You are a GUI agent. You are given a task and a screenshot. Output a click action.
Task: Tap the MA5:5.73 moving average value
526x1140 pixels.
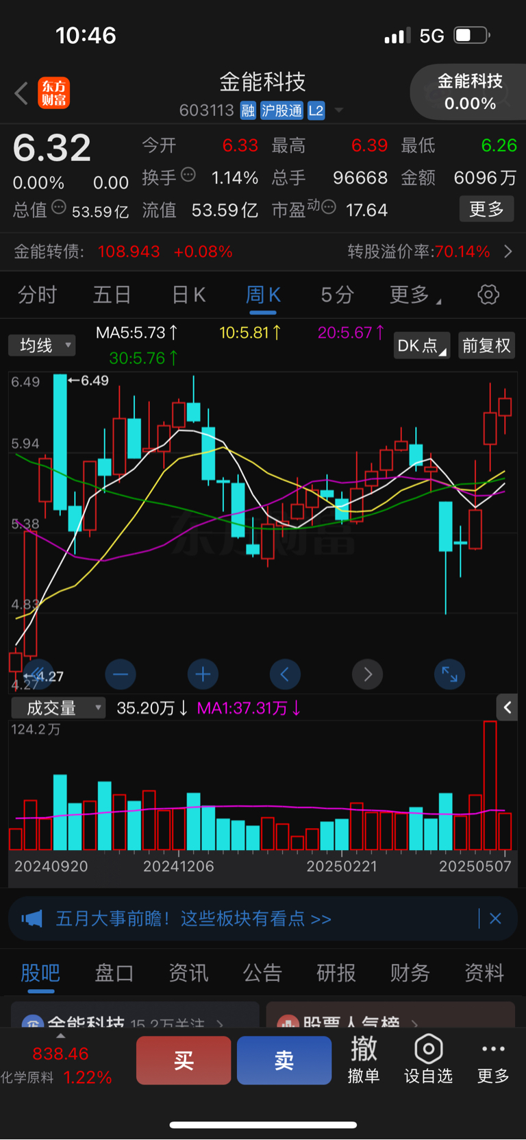click(x=137, y=333)
